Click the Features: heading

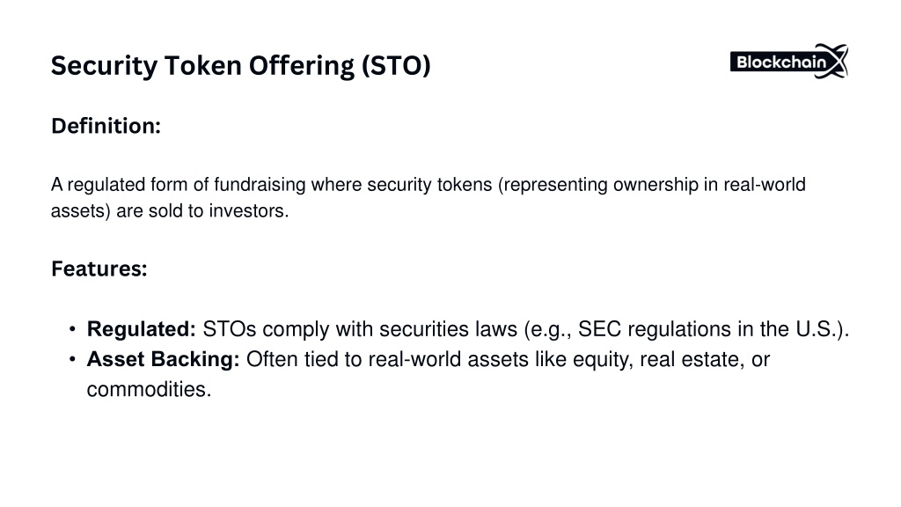click(99, 268)
